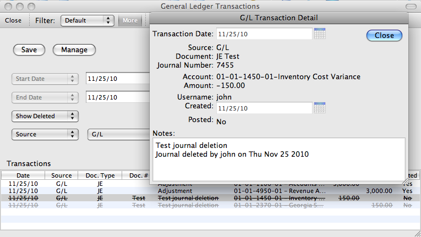This screenshot has width=421, height=237.
Task: Click the Manage button
Action: coord(74,49)
